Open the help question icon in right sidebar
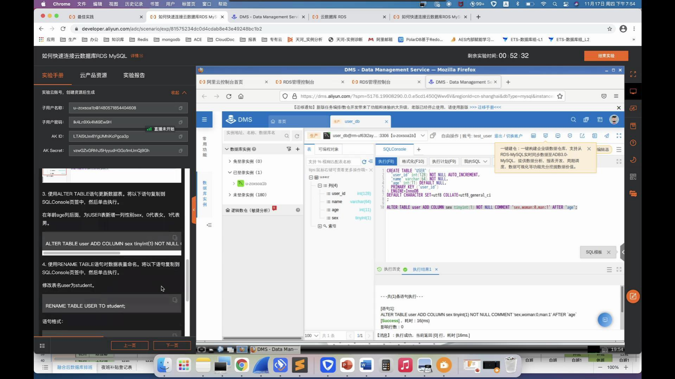675x379 pixels. point(633,143)
